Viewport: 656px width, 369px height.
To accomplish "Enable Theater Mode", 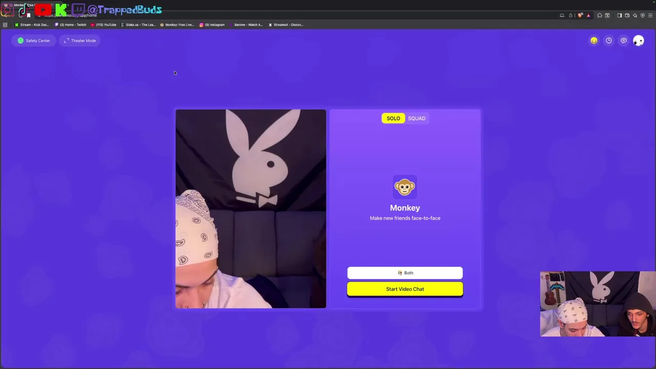I will pos(79,40).
